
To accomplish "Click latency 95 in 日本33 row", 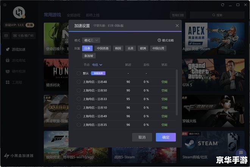I will 128,99.
